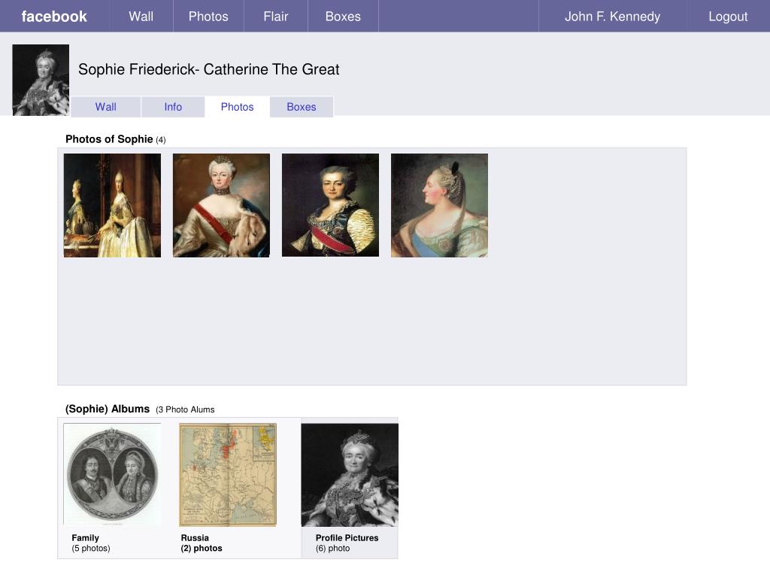Switch to the profile Info tab
Viewport: 770px width, 578px height.
click(173, 107)
